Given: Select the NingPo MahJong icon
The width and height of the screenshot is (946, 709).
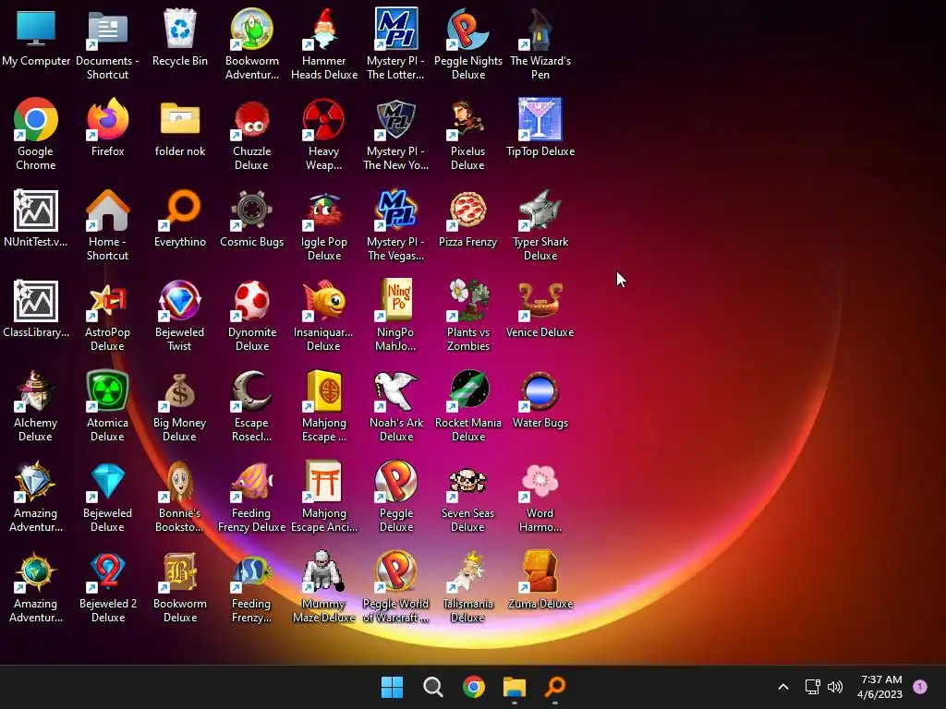Looking at the screenshot, I should coord(395,301).
